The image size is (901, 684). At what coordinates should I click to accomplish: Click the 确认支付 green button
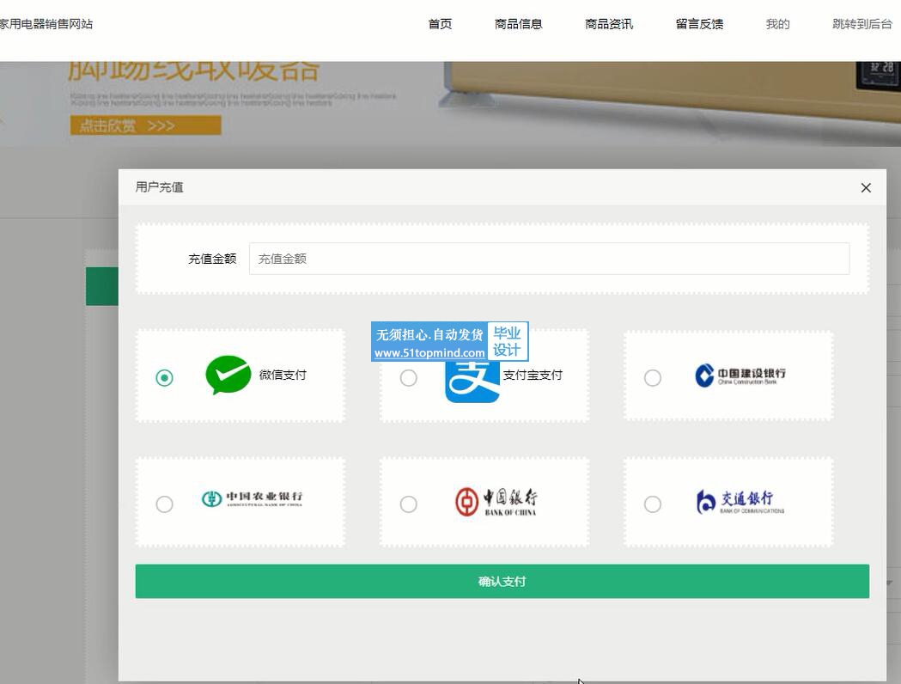click(x=502, y=581)
